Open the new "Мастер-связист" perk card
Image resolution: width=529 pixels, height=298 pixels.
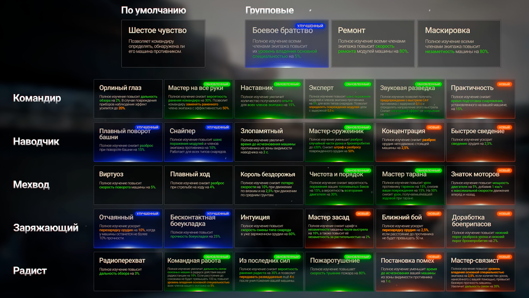[481, 271]
